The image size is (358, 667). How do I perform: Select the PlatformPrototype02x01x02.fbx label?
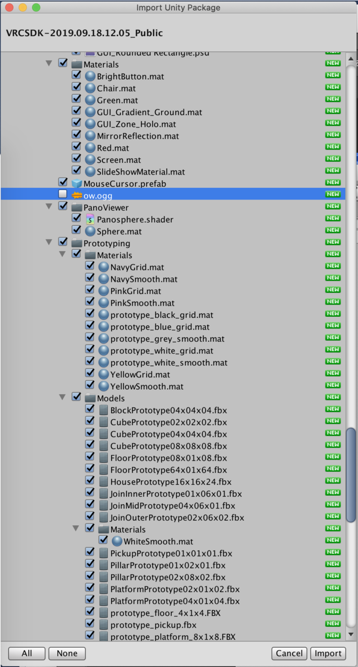(x=175, y=589)
